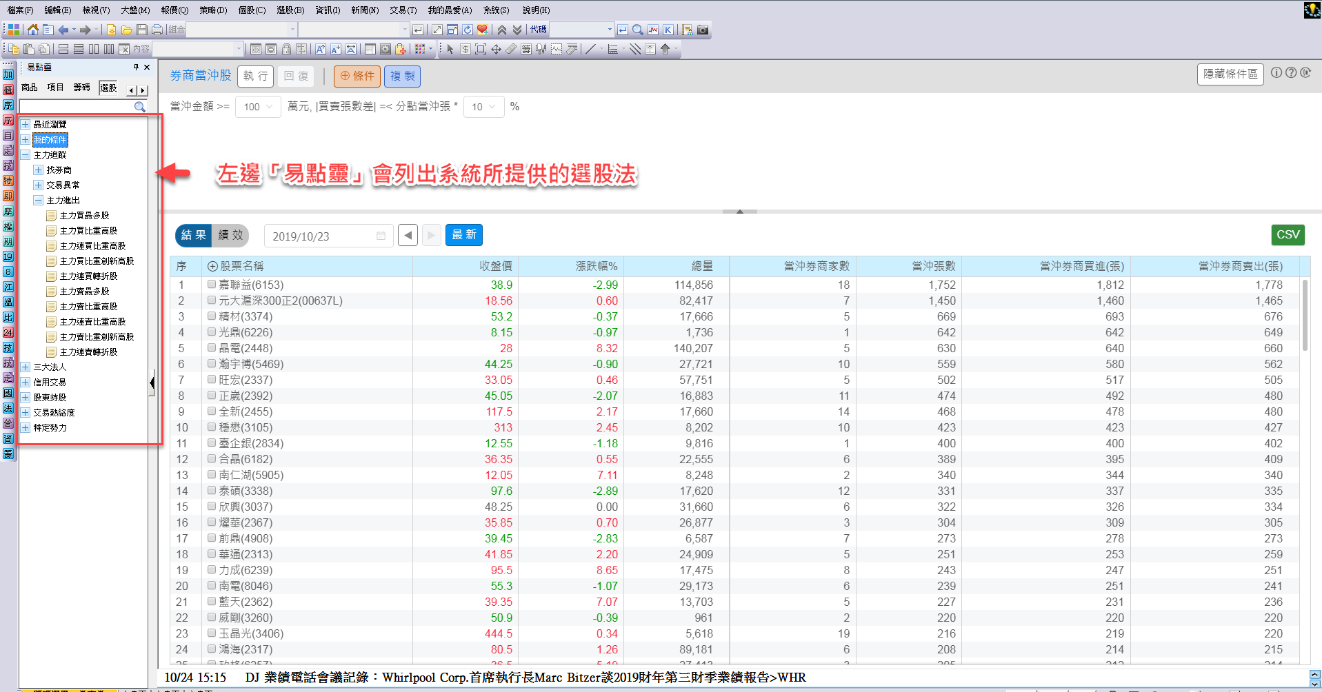Viewport: 1322px width, 692px height.
Task: Pin the 易點靈 panel with pushpin icon
Action: click(136, 67)
